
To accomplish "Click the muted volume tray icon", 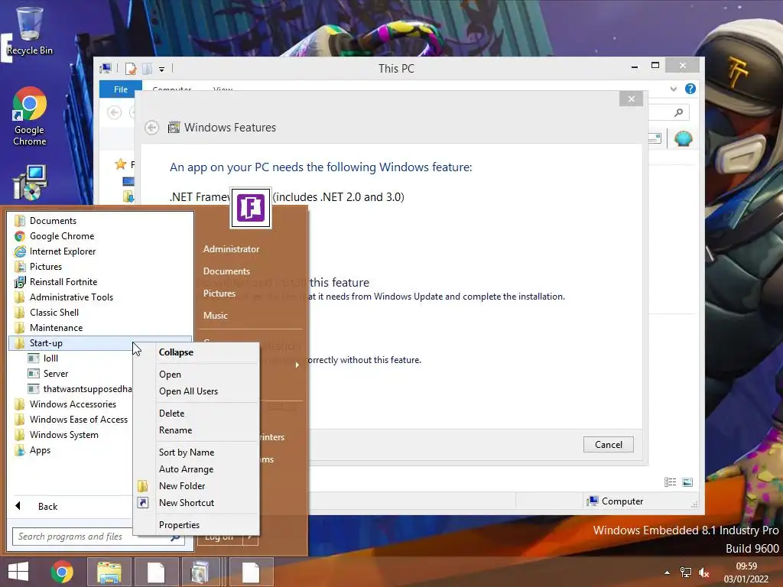I will [x=704, y=572].
